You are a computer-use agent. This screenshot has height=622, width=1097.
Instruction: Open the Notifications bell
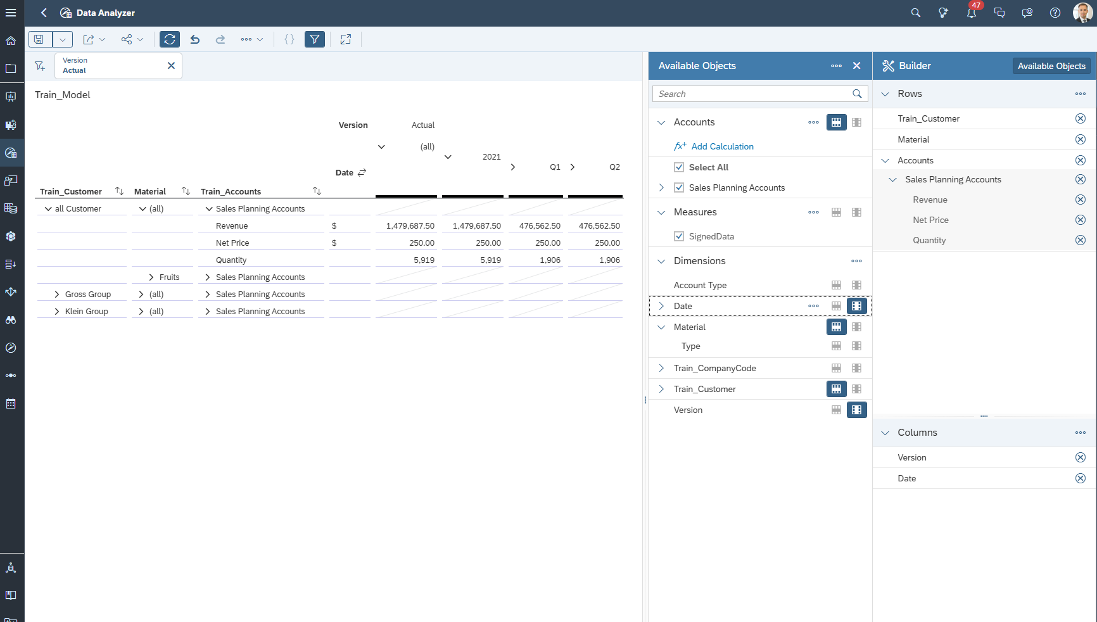(972, 13)
